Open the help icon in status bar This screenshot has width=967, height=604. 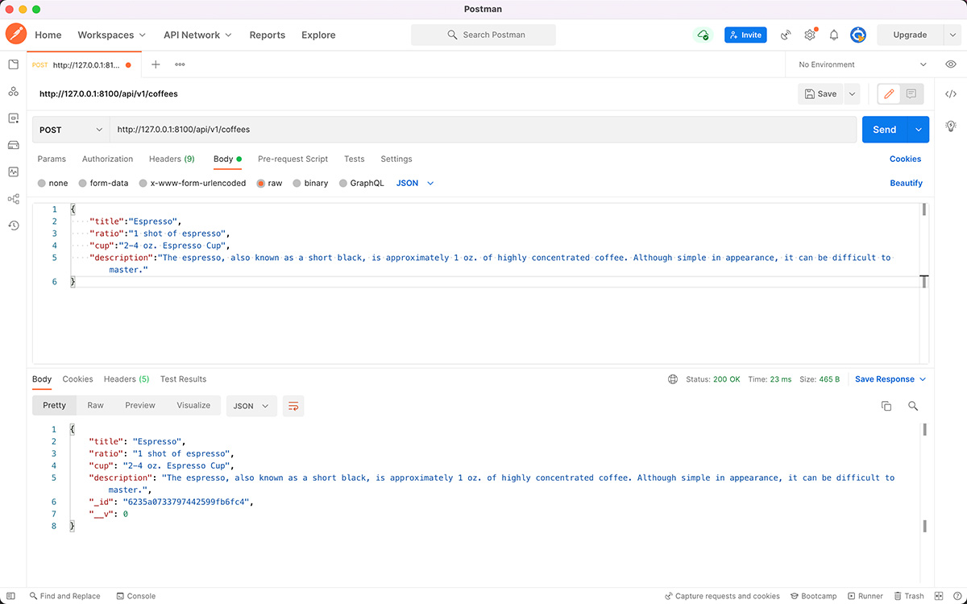956,596
